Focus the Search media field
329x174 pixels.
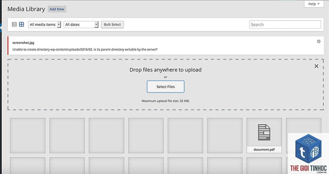[285, 25]
